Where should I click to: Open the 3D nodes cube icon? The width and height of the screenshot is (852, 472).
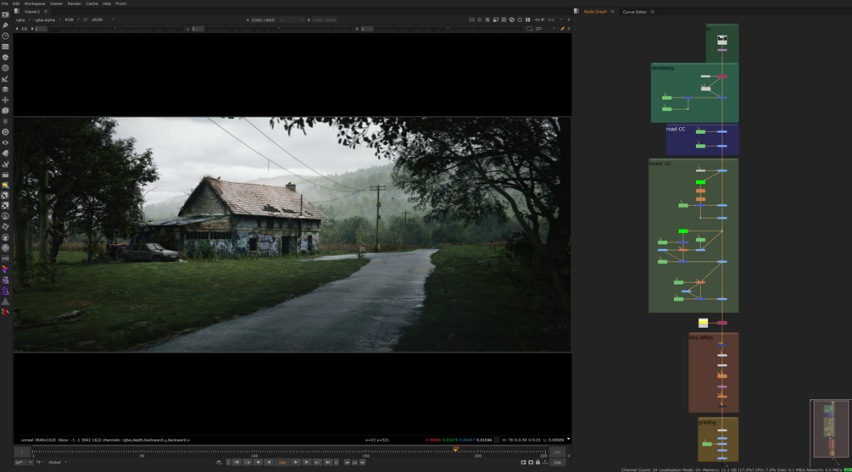[5, 110]
